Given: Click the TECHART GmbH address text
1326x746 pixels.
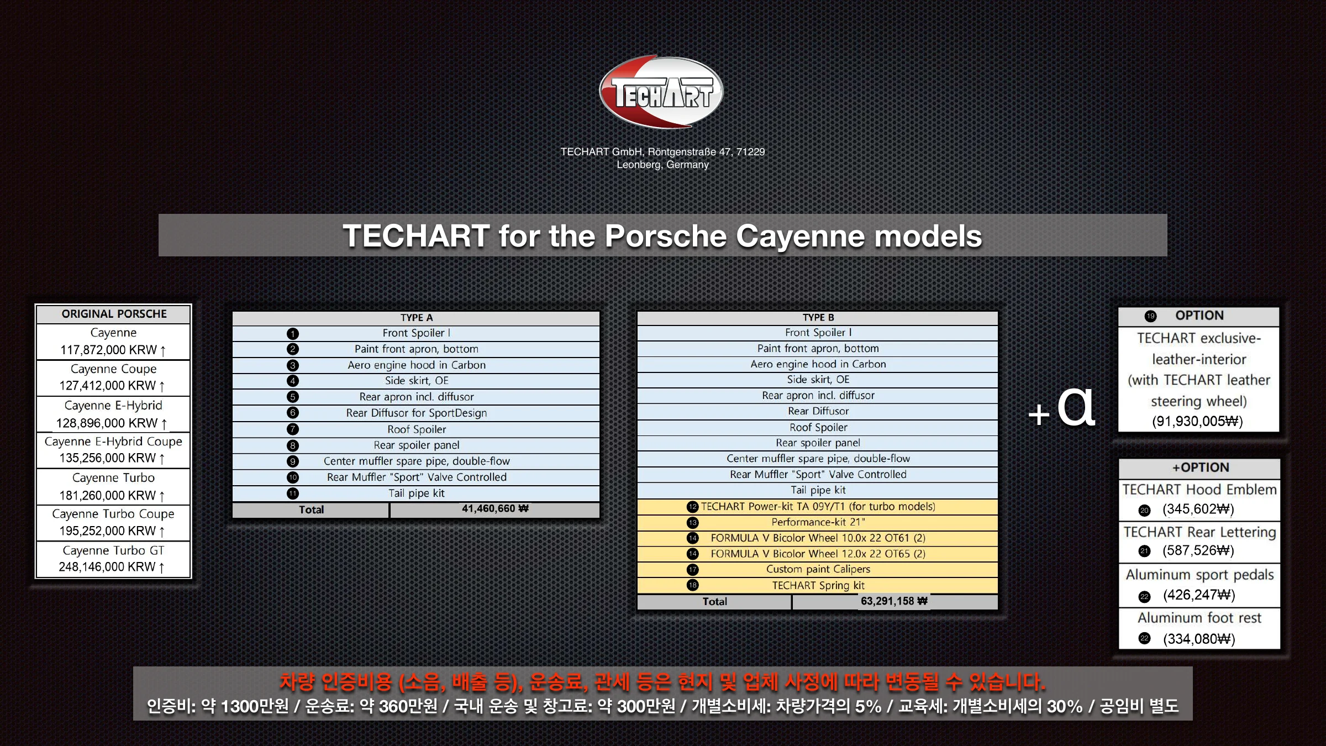Looking at the screenshot, I should pos(662,158).
